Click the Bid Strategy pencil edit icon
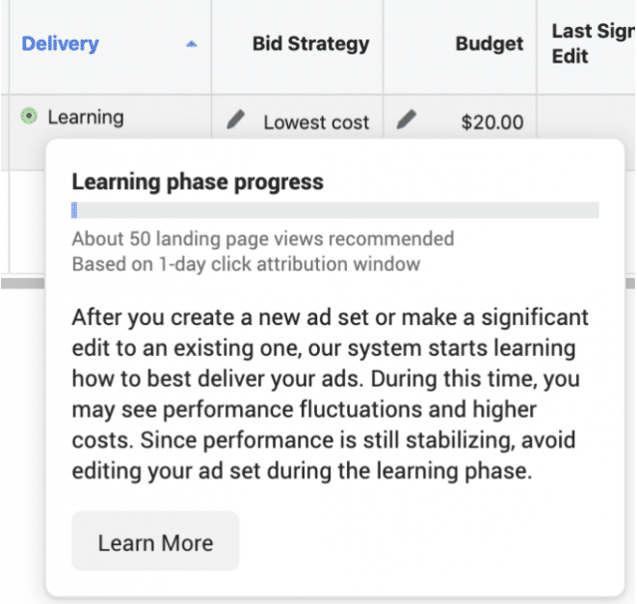Viewport: 637px width, 604px height. coord(236,120)
